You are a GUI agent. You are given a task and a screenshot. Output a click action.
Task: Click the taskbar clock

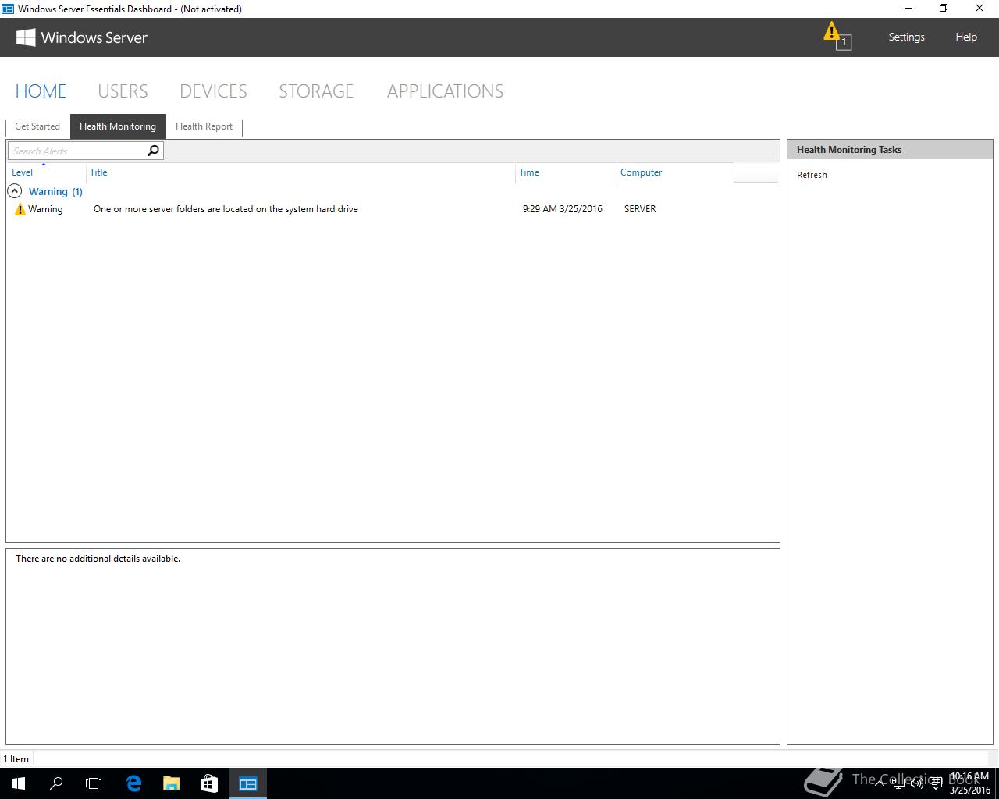[x=969, y=783]
